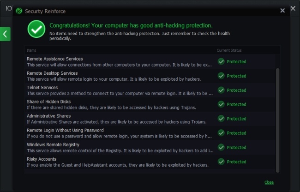Click Protected checkmark icon for Risky Accounts
The image size is (300, 192).
(221, 162)
